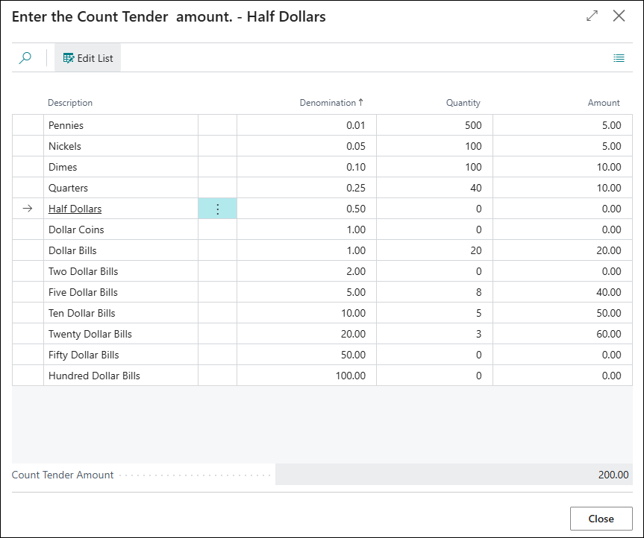This screenshot has height=538, width=644.
Task: Click Half Dollars denomination 0.50
Action: click(356, 209)
